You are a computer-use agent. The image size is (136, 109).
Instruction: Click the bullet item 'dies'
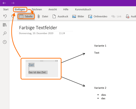pyautogui.click(x=104, y=95)
